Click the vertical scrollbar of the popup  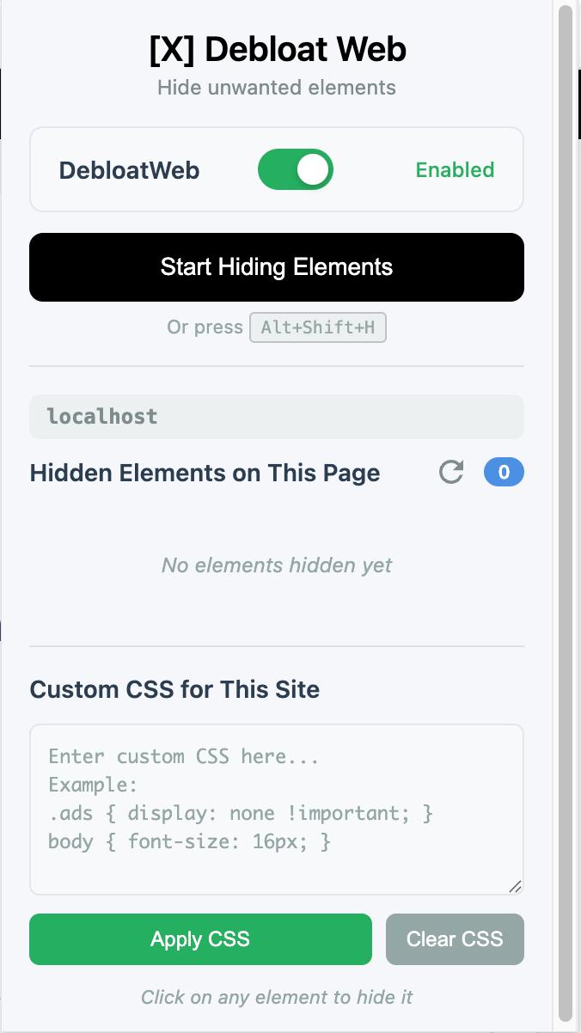[x=566, y=516]
